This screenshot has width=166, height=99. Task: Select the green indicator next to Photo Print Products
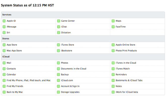click(x=113, y=51)
